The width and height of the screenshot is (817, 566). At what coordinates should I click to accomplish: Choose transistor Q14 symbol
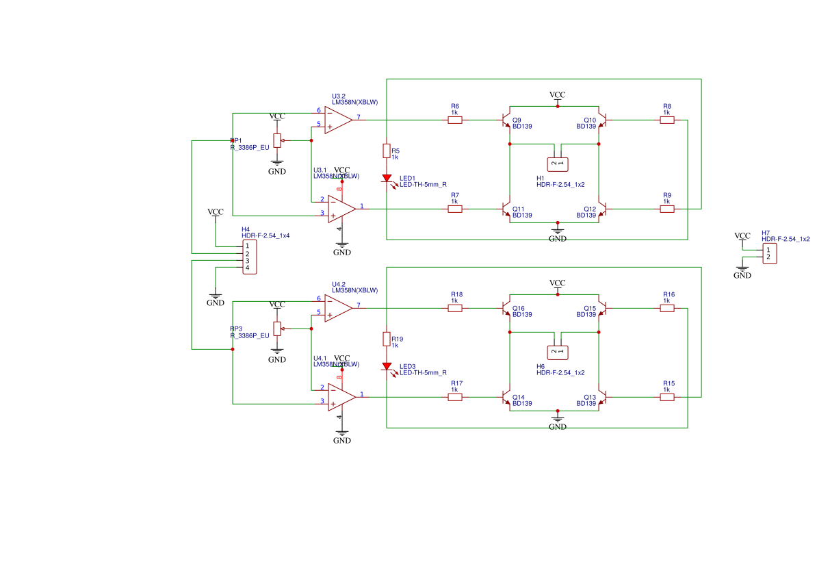506,397
